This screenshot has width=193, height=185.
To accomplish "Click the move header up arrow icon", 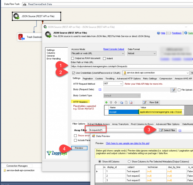I will tap(111, 103).
